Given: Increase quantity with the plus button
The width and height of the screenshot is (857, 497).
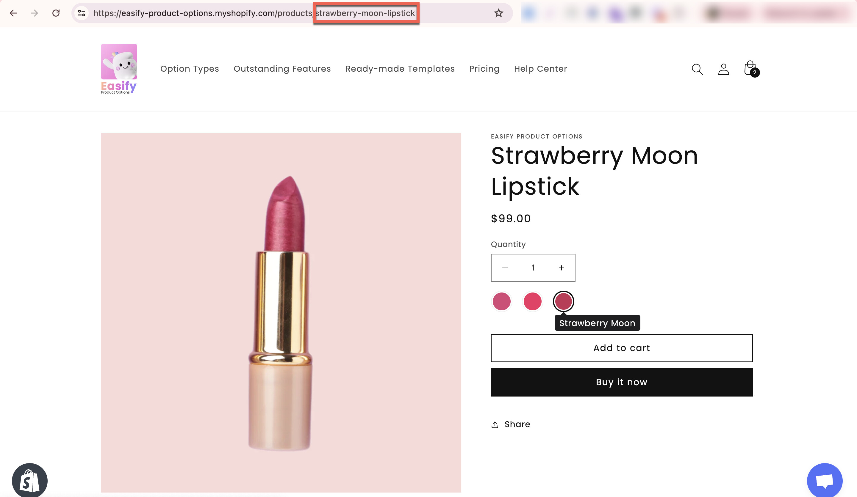Looking at the screenshot, I should (x=562, y=268).
